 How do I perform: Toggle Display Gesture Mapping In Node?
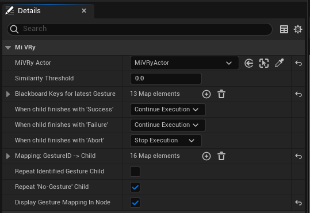pyautogui.click(x=135, y=203)
